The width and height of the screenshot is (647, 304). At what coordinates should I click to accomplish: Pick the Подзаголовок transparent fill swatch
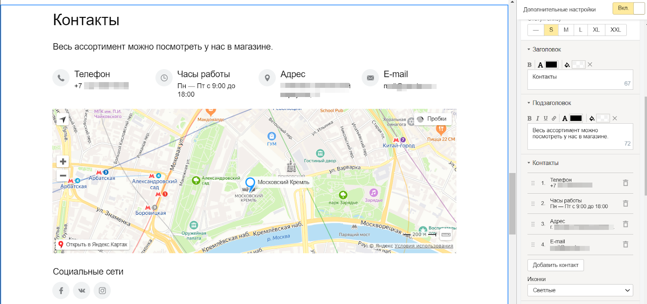point(603,118)
